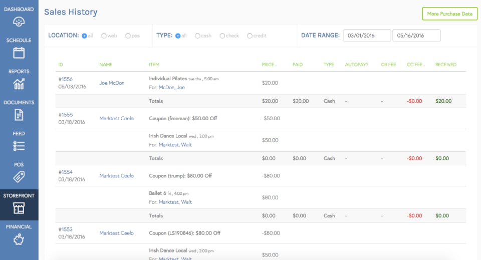This screenshot has height=260, width=481.
Task: Select the pos location radio button
Action: point(128,36)
